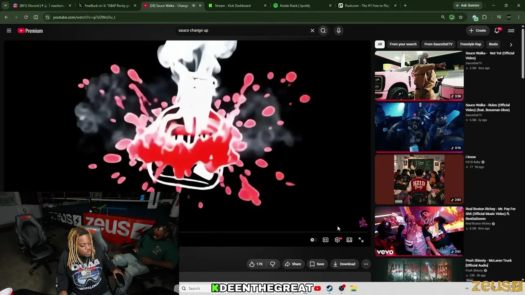Toggle the browser side panel icon
Image resolution: width=525 pixels, height=295 pixels.
(36, 17)
